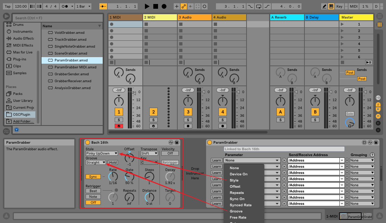The width and height of the screenshot is (386, 223).
Task: Open the Groove Pool wave icon
Action: coord(6,131)
